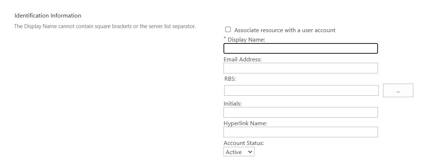Click the red required asterisk indicator
Image resolution: width=436 pixels, height=168 pixels.
tap(225, 38)
